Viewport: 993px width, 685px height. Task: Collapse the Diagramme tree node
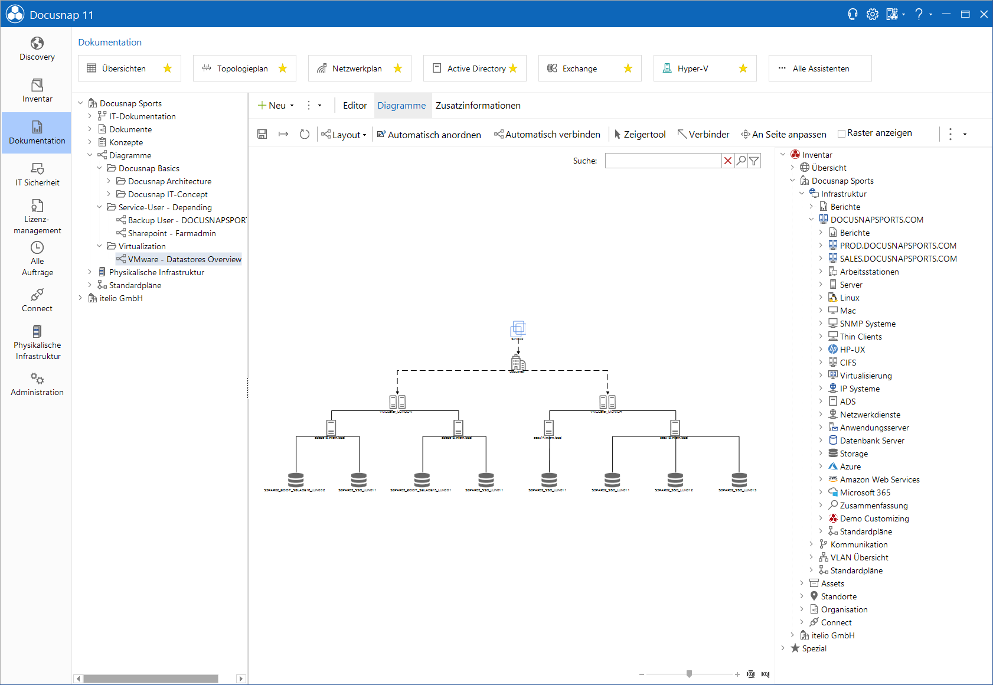90,155
